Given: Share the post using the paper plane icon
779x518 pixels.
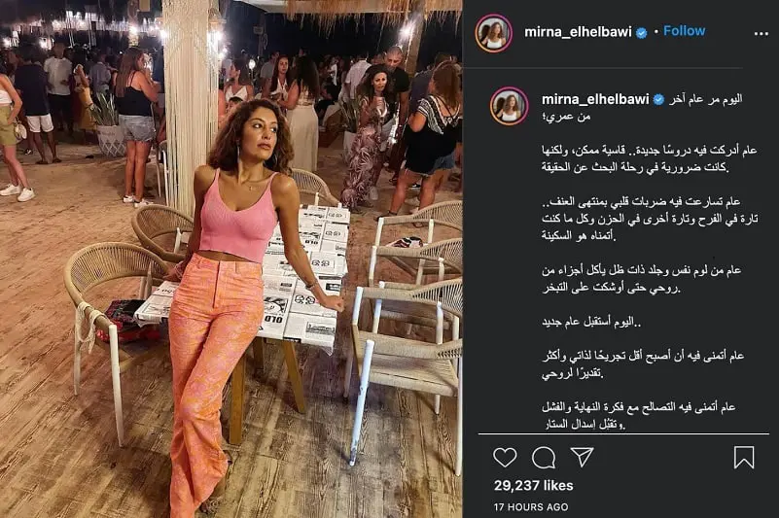Looking at the screenshot, I should click(582, 457).
